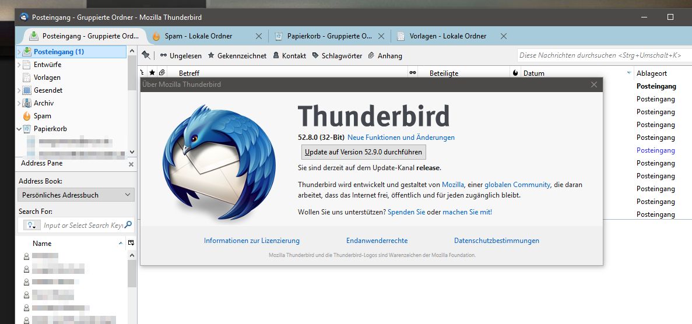
Task: Close the Über Mozilla Thunderbird dialog
Action: tap(594, 84)
